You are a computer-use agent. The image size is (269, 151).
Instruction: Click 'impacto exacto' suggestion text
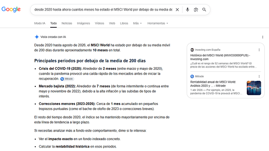point(60,139)
